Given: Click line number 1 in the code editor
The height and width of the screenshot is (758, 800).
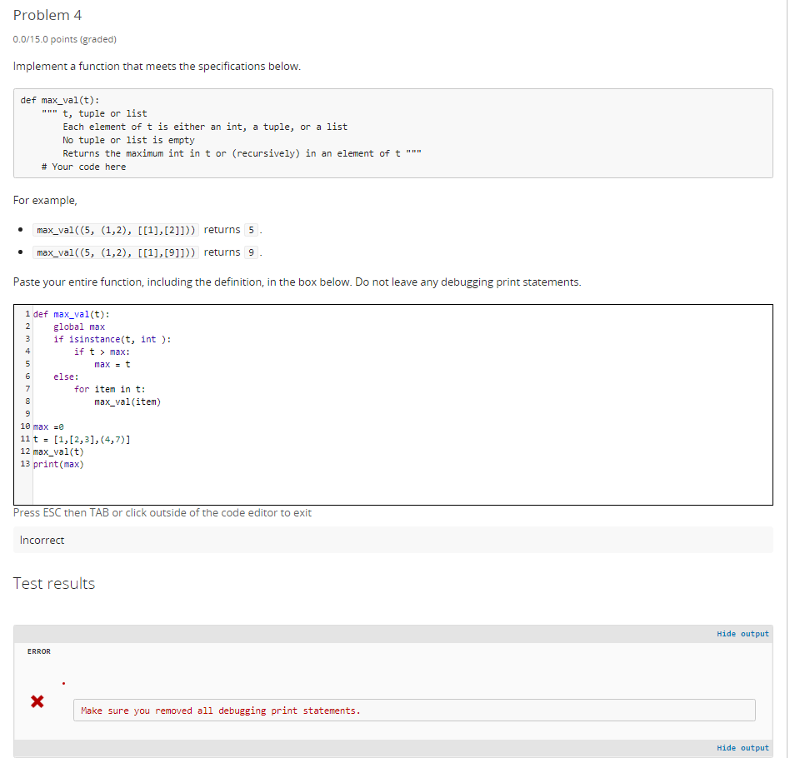Looking at the screenshot, I should point(27,314).
